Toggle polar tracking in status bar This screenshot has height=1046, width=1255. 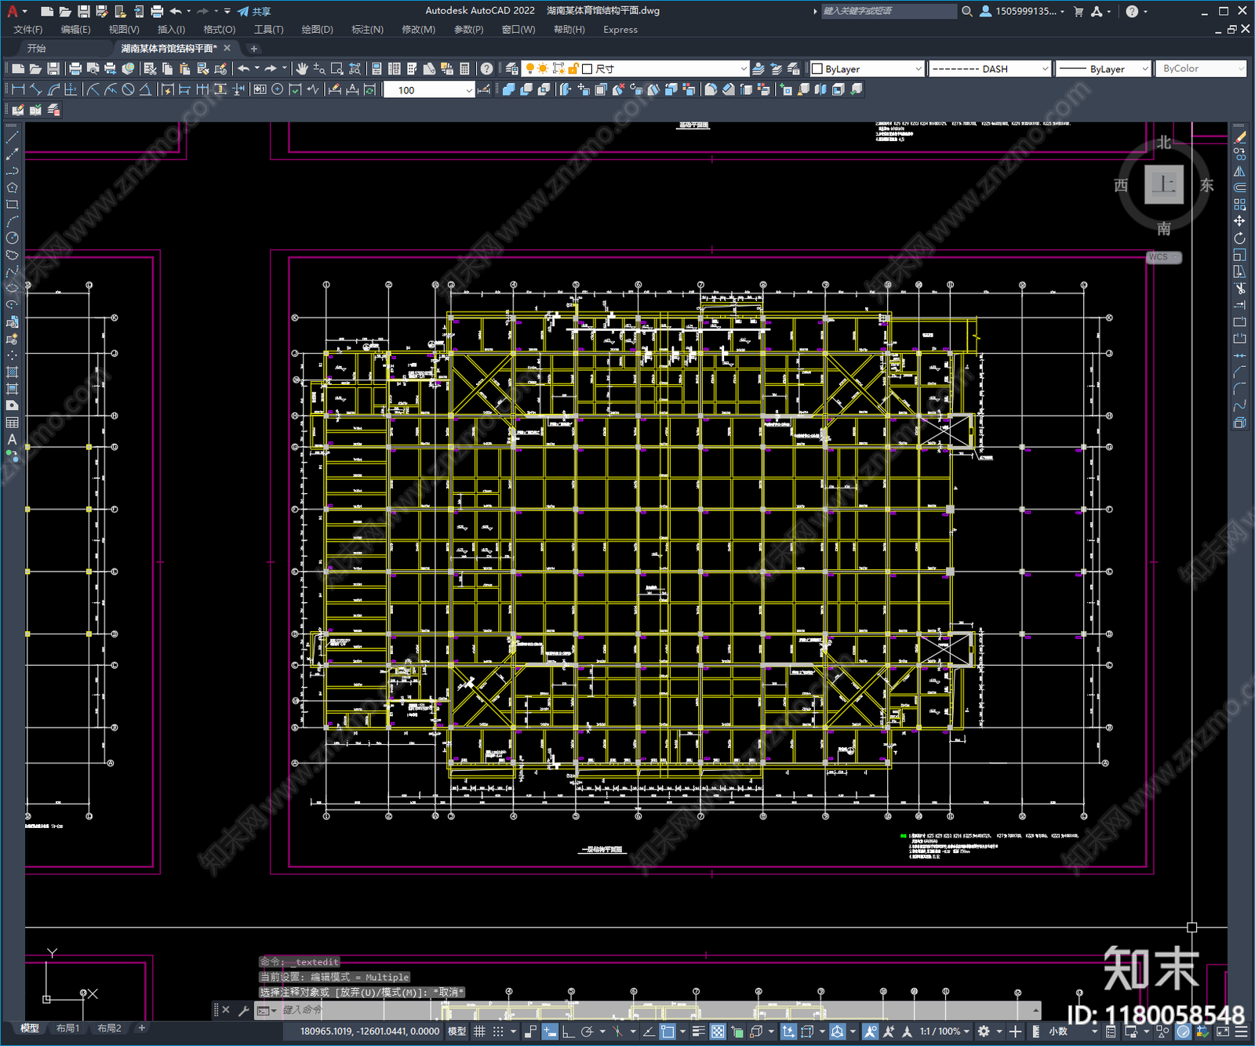pos(587,1031)
